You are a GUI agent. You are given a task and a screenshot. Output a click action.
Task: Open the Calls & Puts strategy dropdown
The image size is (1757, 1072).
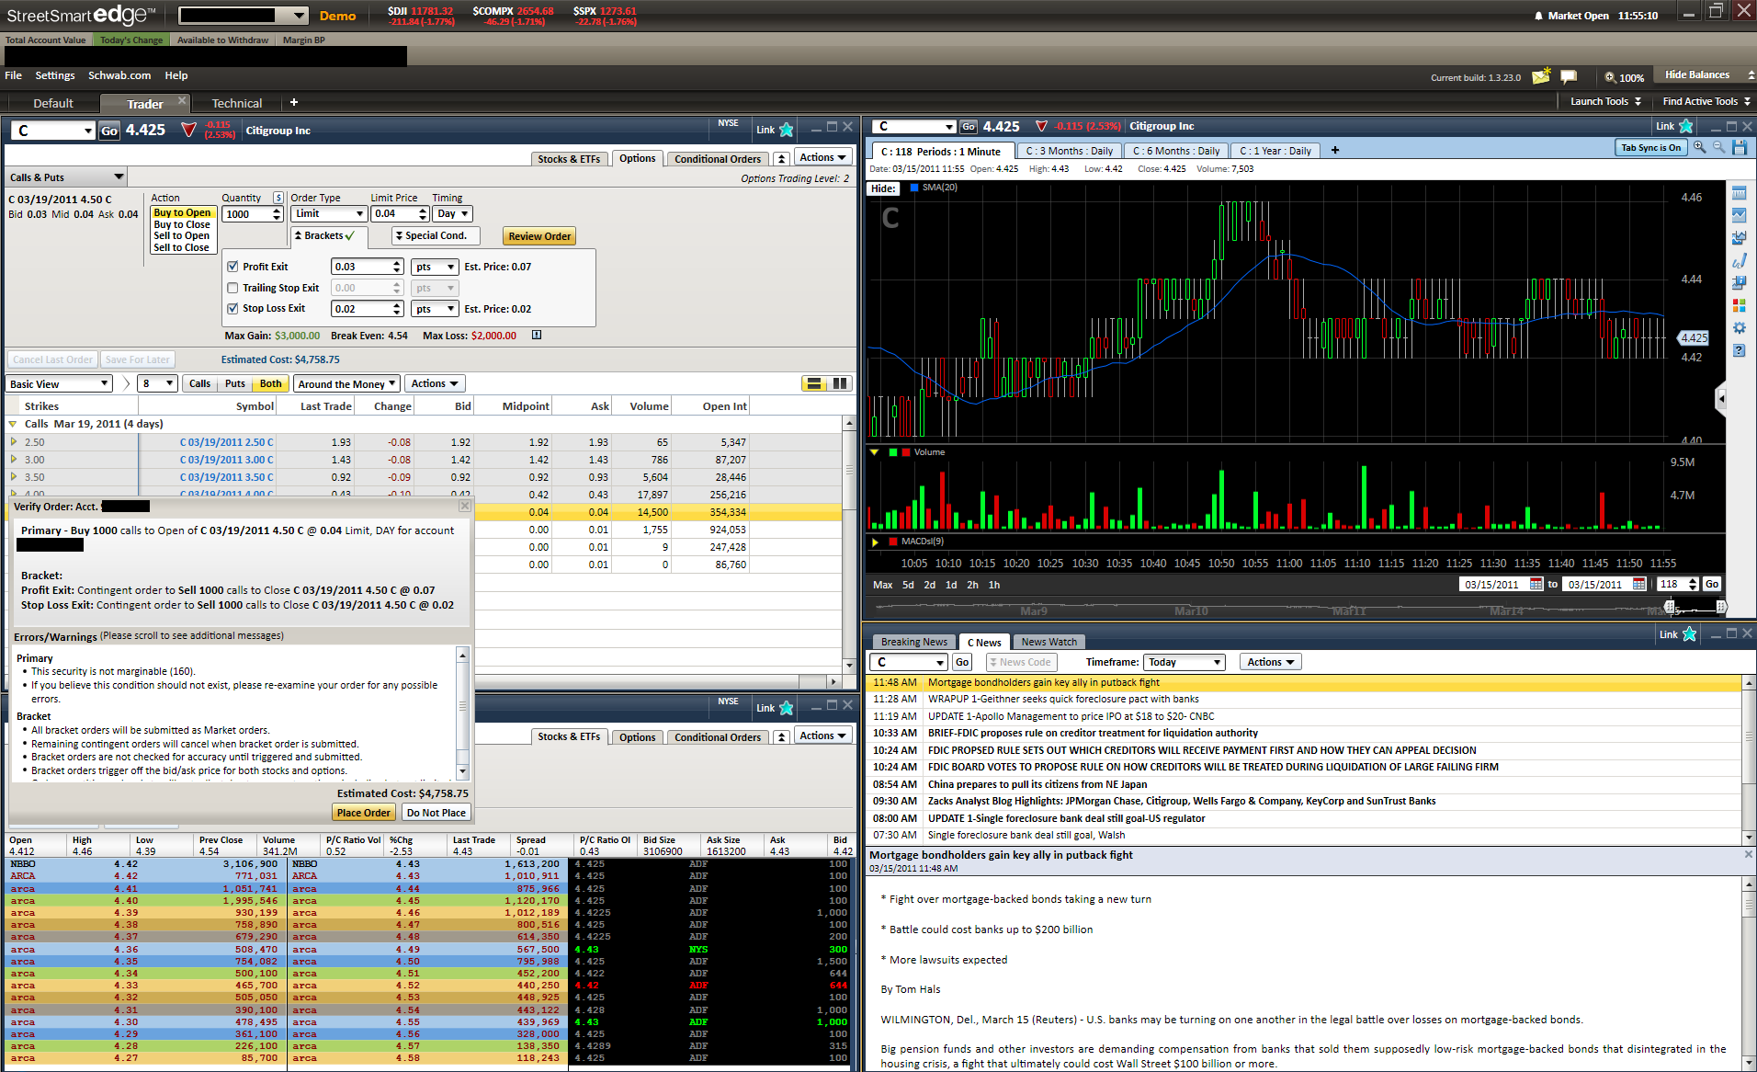(x=66, y=177)
